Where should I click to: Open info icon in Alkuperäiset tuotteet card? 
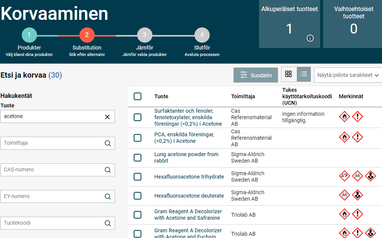(310, 38)
